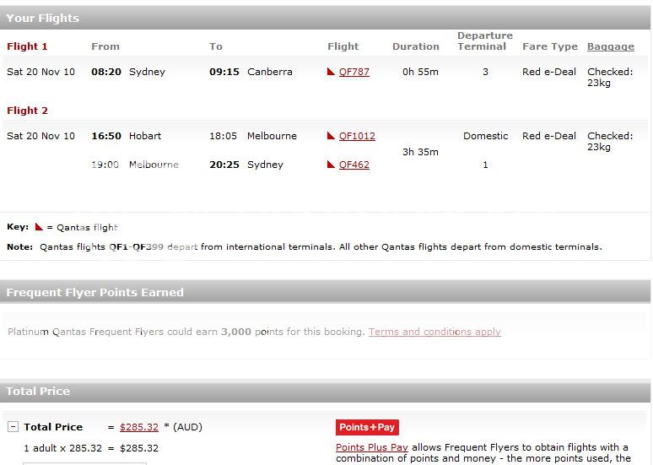Follow the Points Plus Pay text link
This screenshot has width=653, height=465.
click(x=372, y=447)
